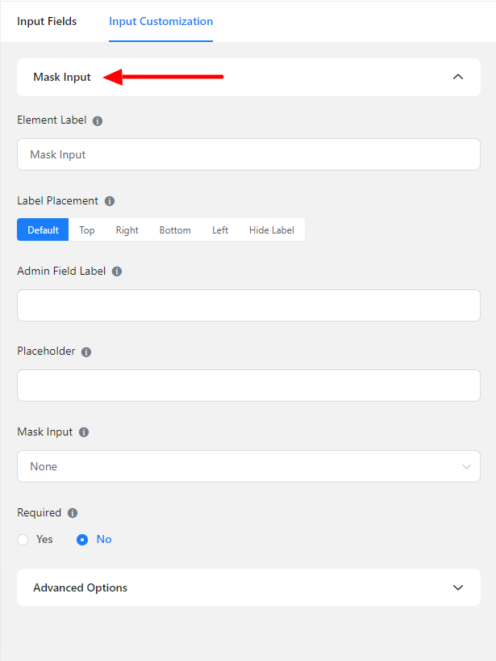This screenshot has height=661, width=496.
Task: Set label placement to Top
Action: 87,230
